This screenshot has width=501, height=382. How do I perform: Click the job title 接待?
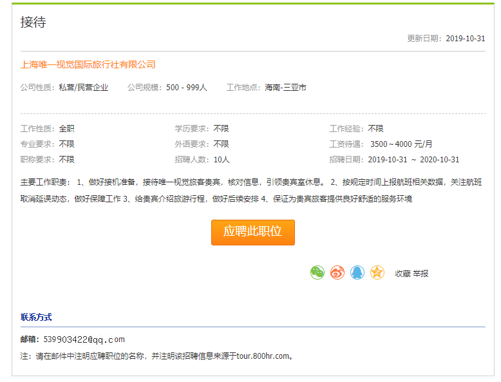pos(33,23)
